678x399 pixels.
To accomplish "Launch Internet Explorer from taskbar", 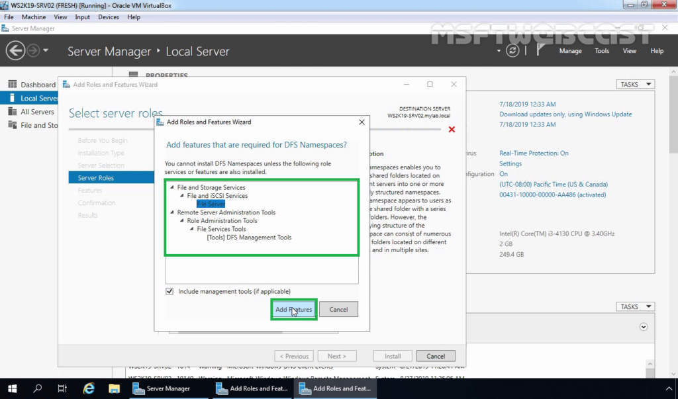I will click(89, 388).
